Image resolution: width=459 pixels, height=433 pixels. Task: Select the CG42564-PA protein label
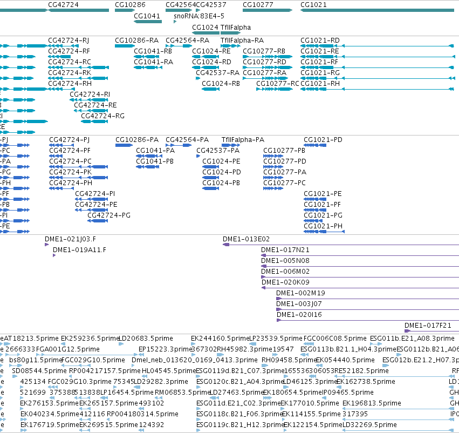coord(187,140)
